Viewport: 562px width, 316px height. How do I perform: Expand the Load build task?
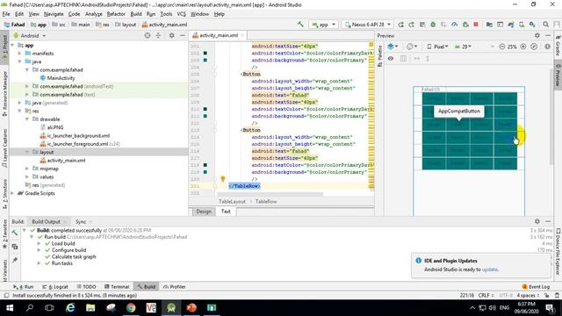point(39,244)
